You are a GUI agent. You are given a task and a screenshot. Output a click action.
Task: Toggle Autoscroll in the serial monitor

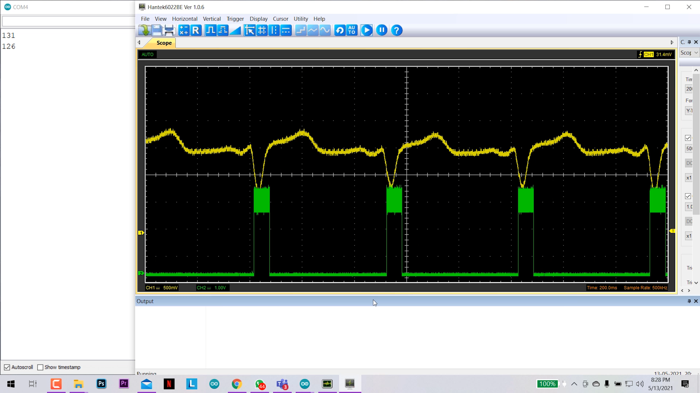(7, 367)
